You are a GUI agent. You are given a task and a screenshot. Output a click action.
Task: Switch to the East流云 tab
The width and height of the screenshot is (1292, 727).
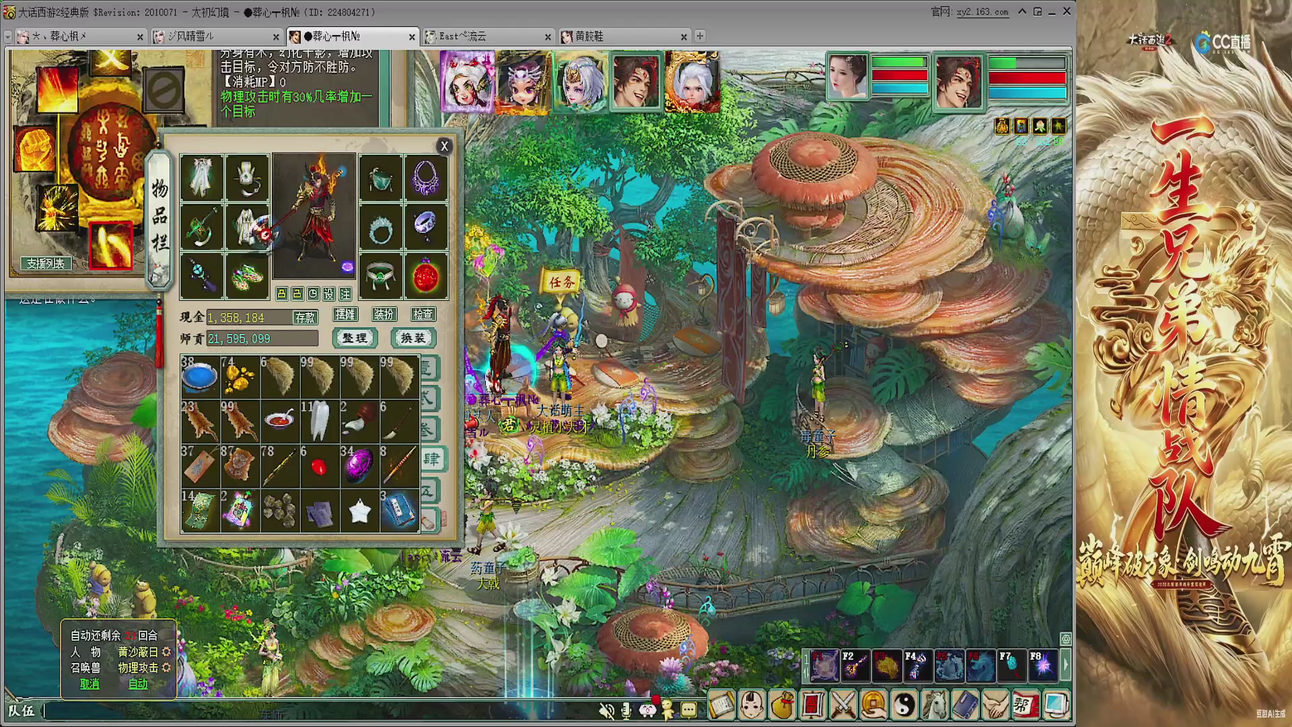click(489, 36)
